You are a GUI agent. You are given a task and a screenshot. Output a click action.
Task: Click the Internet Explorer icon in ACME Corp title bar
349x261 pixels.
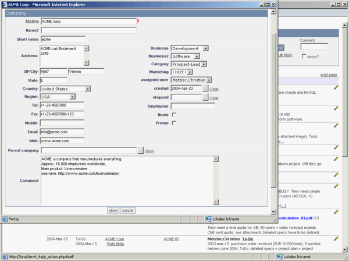tap(5, 5)
